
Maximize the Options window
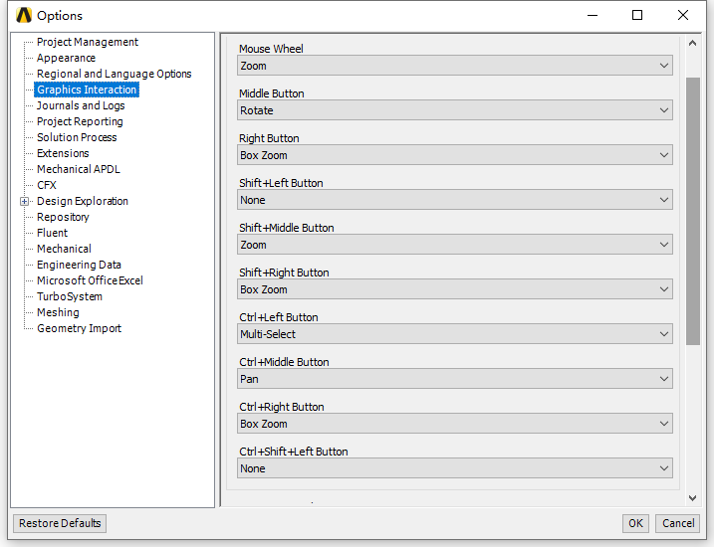pyautogui.click(x=637, y=16)
